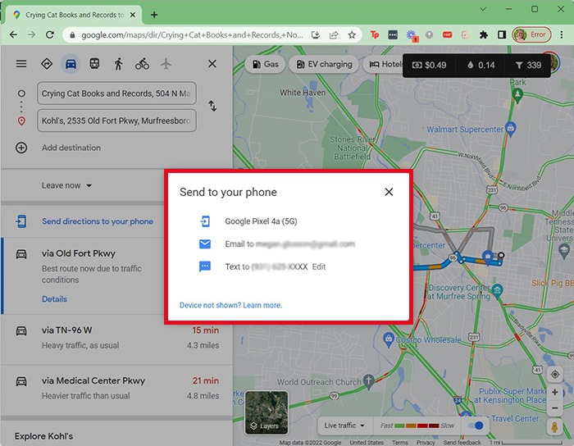Image resolution: width=574 pixels, height=446 pixels.
Task: Click Costco Wholesale map marker
Action: (389, 339)
